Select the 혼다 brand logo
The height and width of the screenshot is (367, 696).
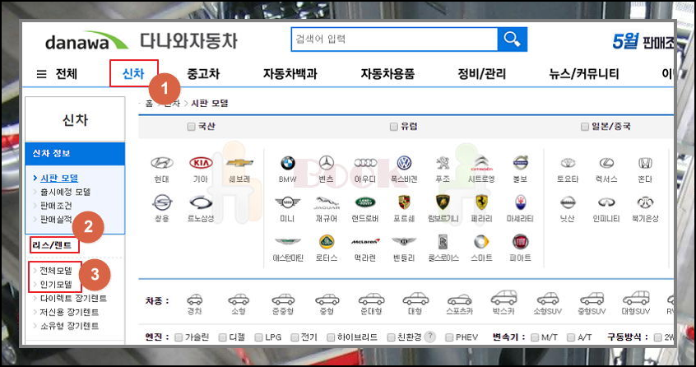click(645, 163)
